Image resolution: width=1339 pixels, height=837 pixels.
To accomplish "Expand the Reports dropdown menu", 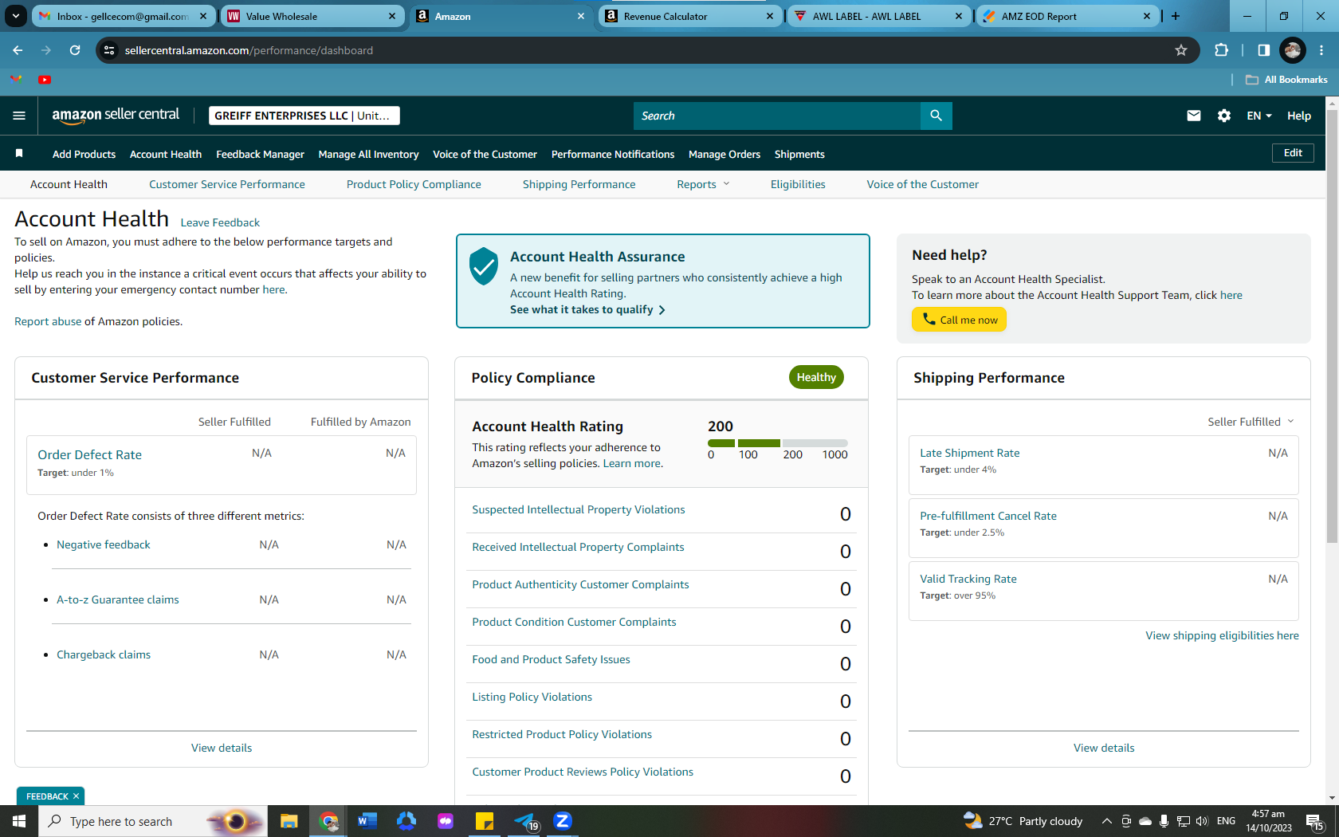I will click(703, 184).
